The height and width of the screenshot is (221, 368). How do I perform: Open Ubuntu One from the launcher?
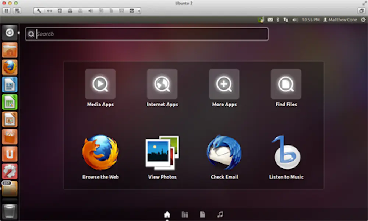tap(10, 154)
